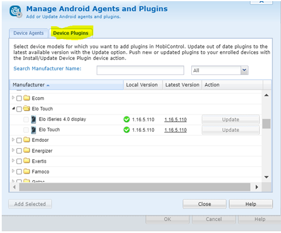Click the Search Manufacturer Name input field
This screenshot has height=233, width=281.
point(140,70)
